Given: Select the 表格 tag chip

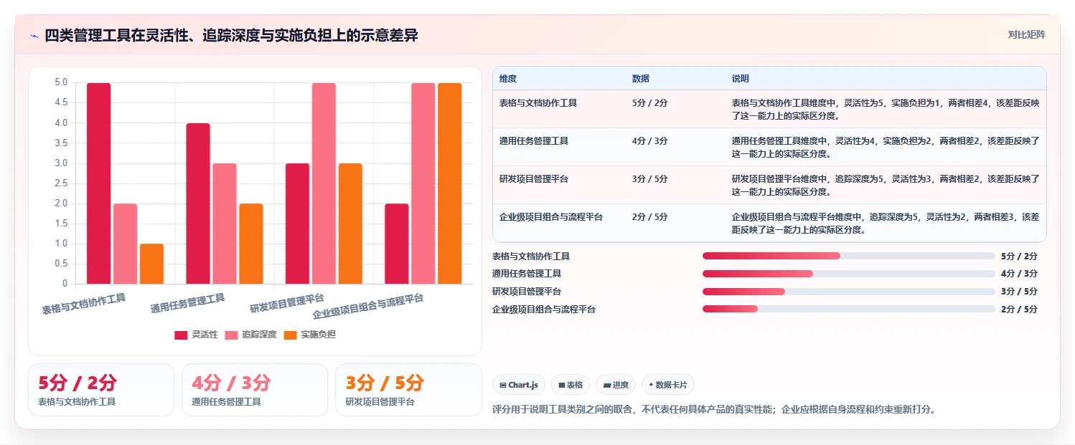Looking at the screenshot, I should pyautogui.click(x=571, y=385).
